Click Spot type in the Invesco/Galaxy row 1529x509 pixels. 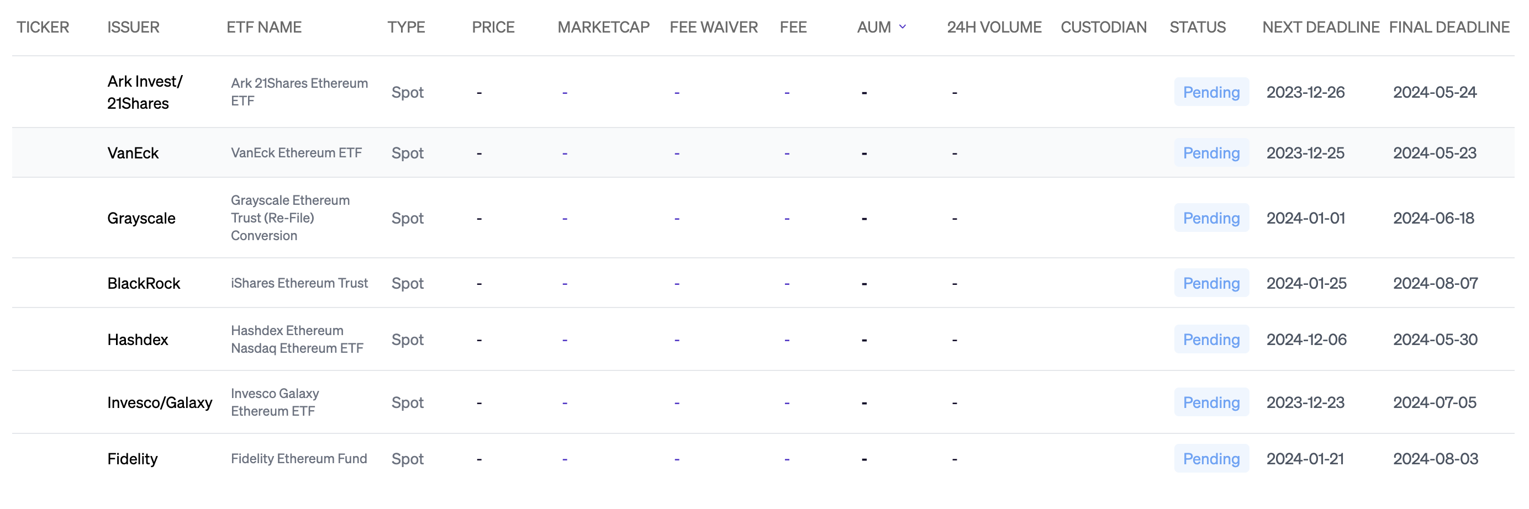click(x=407, y=402)
